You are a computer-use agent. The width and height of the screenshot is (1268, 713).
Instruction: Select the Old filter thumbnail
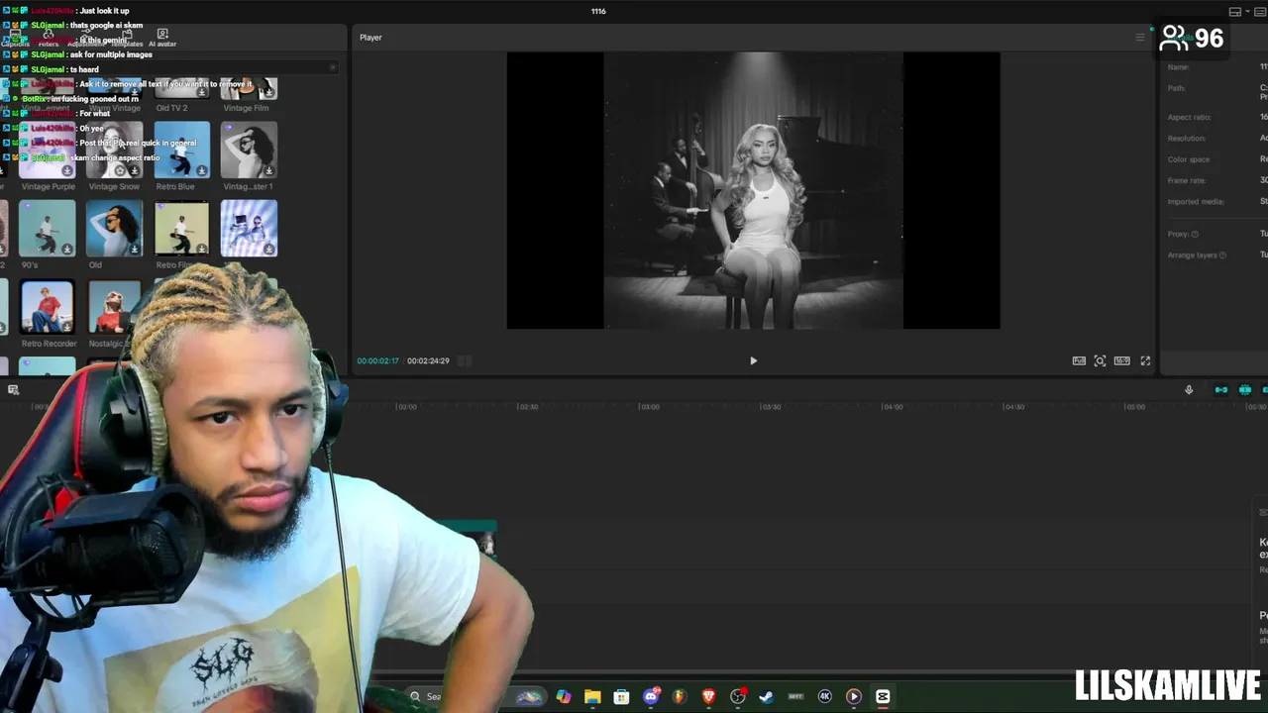pos(114,228)
